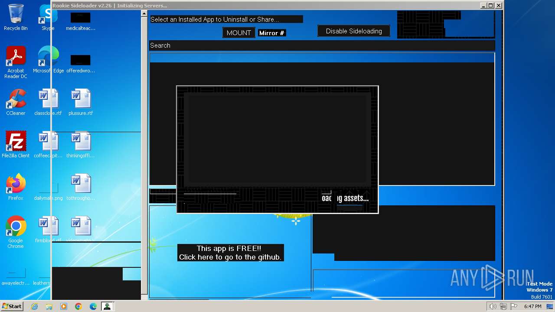Open Firefox desktop shortcut
Viewport: 555px width, 312px height.
click(x=16, y=187)
